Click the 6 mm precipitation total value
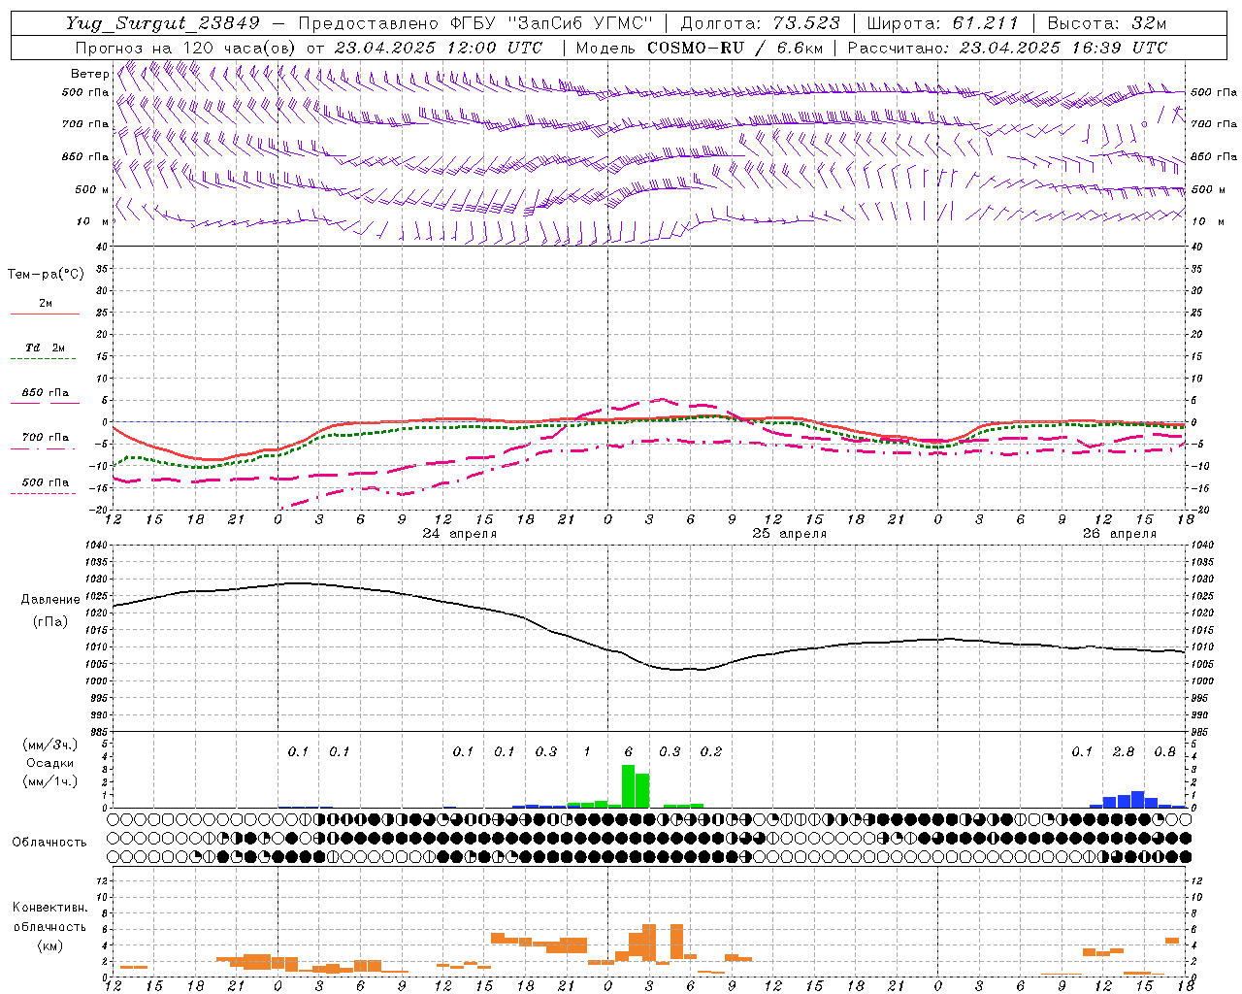Viewport: 1242px width, 994px height. click(x=629, y=752)
